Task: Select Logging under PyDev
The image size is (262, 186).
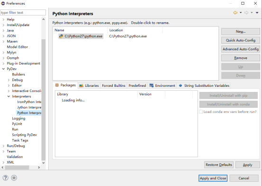Action: pos(18,119)
